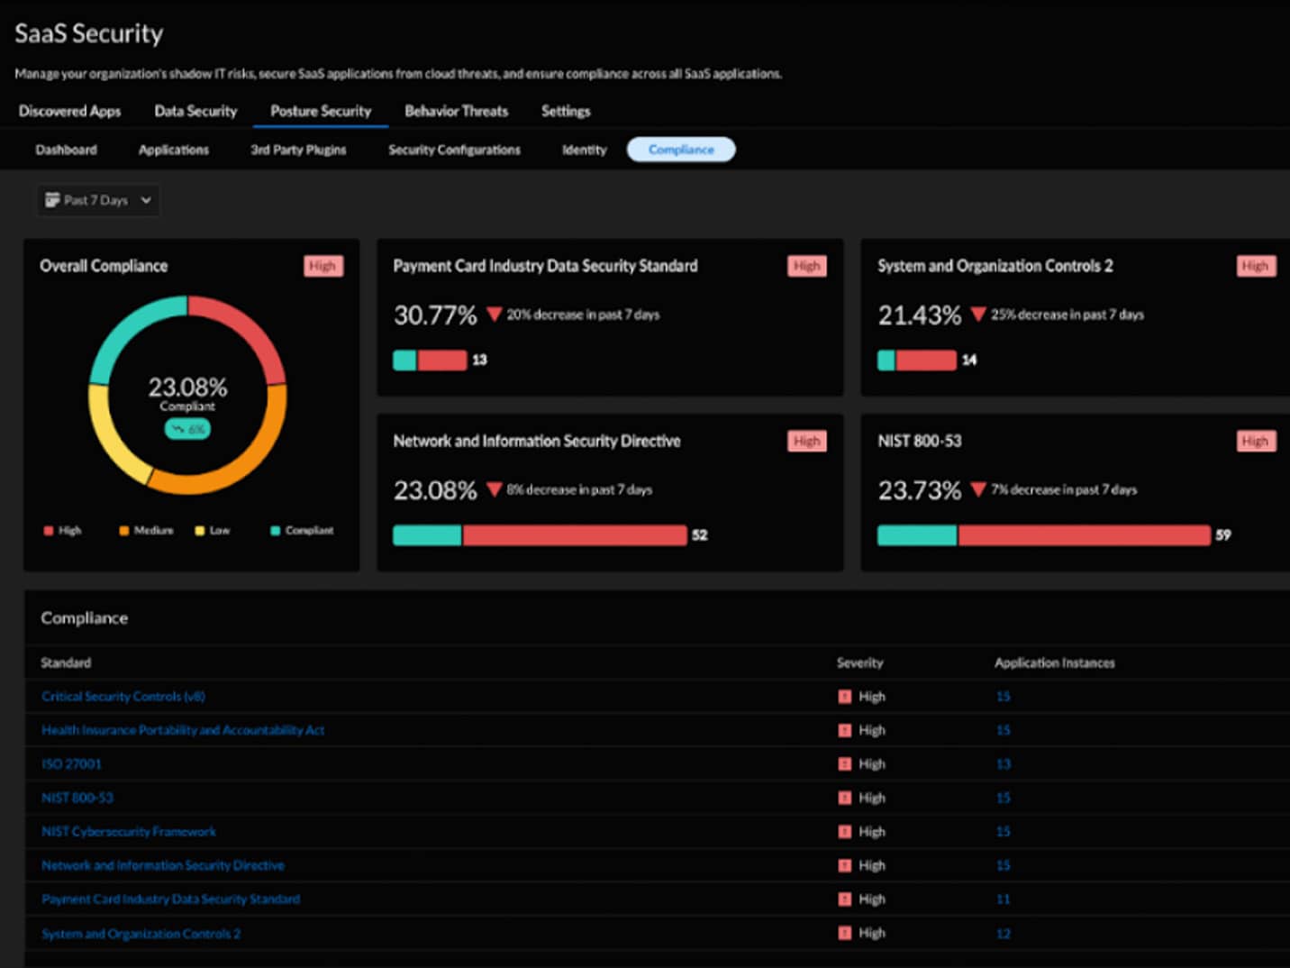Viewport: 1290px width, 968px height.
Task: Click High badge on Overall Compliance card
Action: pyautogui.click(x=322, y=266)
